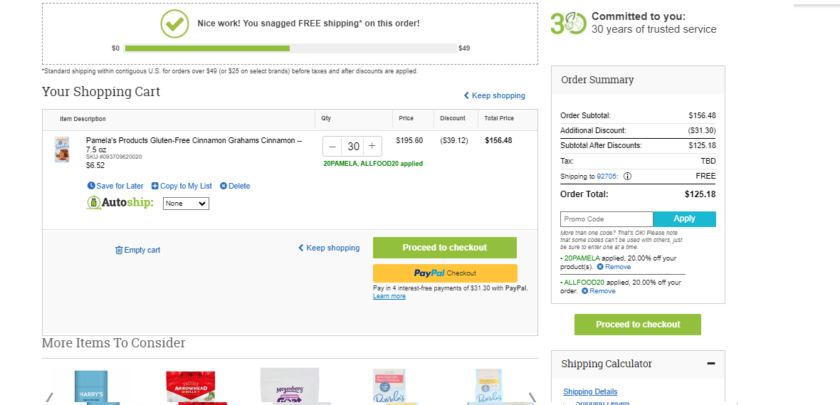Open the PayPal Learn more link
840x405 pixels.
[x=389, y=296]
